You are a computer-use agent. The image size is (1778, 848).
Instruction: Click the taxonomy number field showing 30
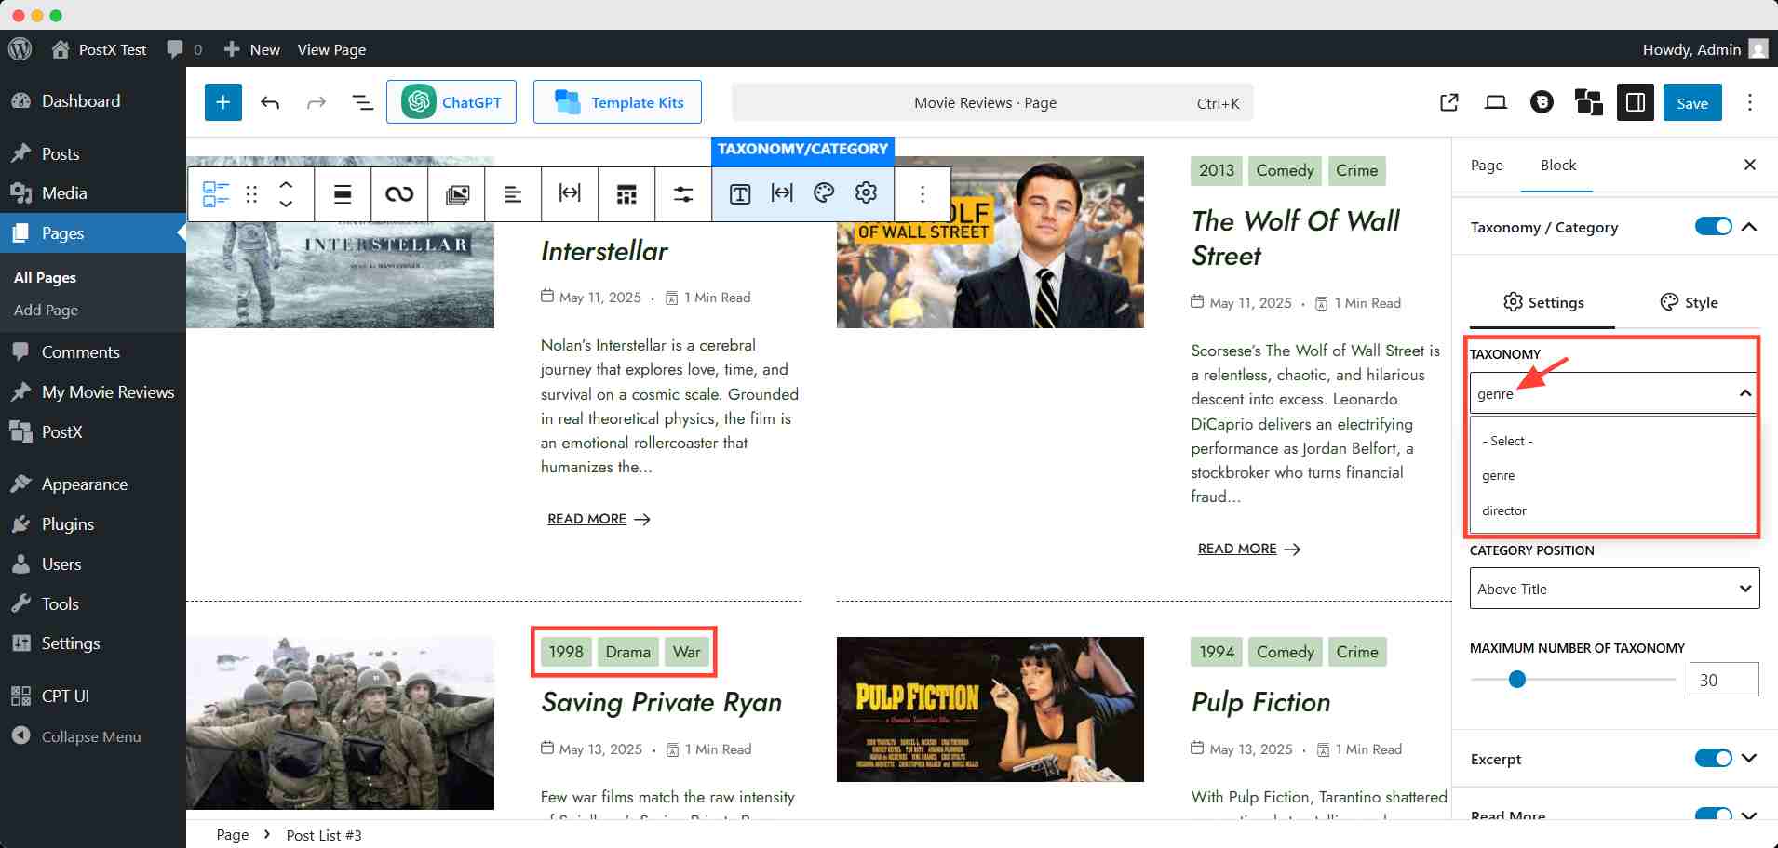point(1724,680)
